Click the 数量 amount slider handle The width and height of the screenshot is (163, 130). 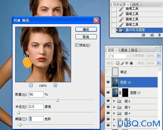click(57, 100)
